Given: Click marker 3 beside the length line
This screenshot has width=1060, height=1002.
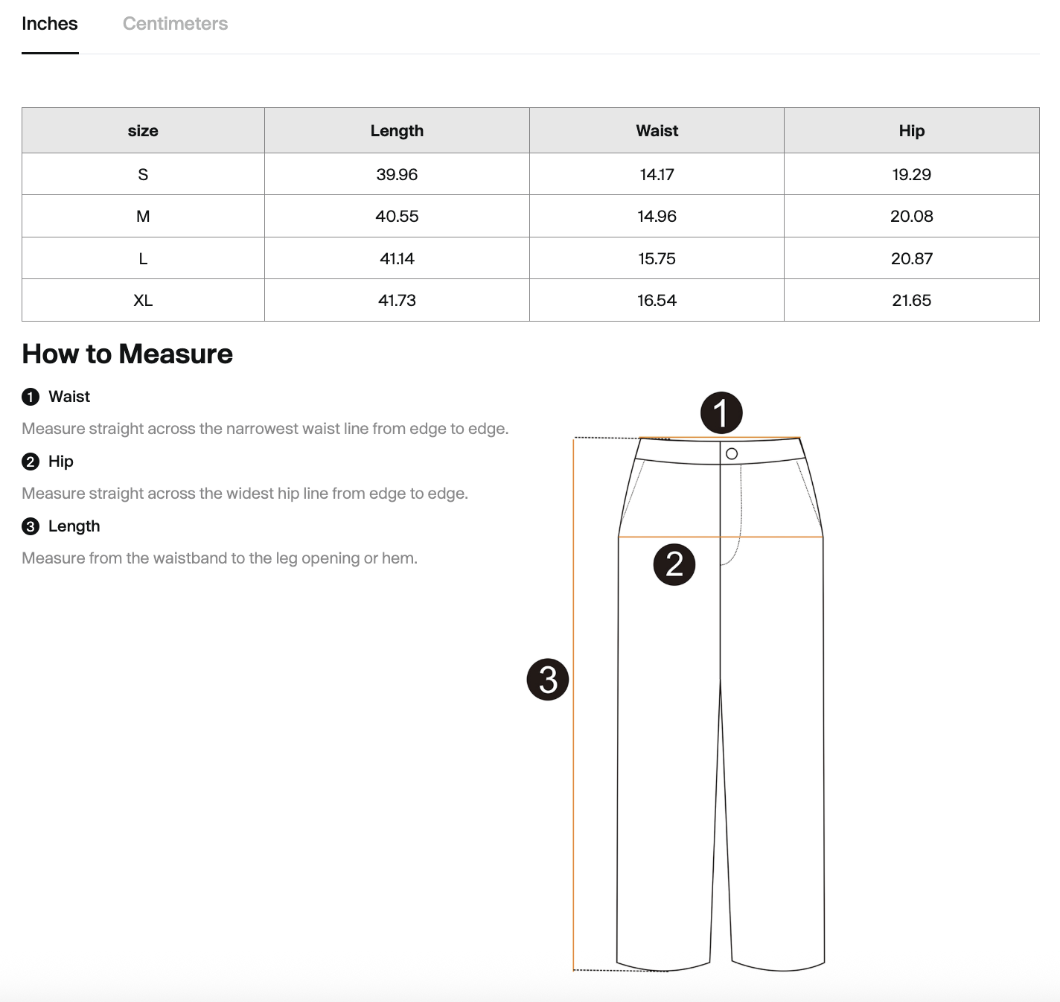Looking at the screenshot, I should click(x=548, y=679).
